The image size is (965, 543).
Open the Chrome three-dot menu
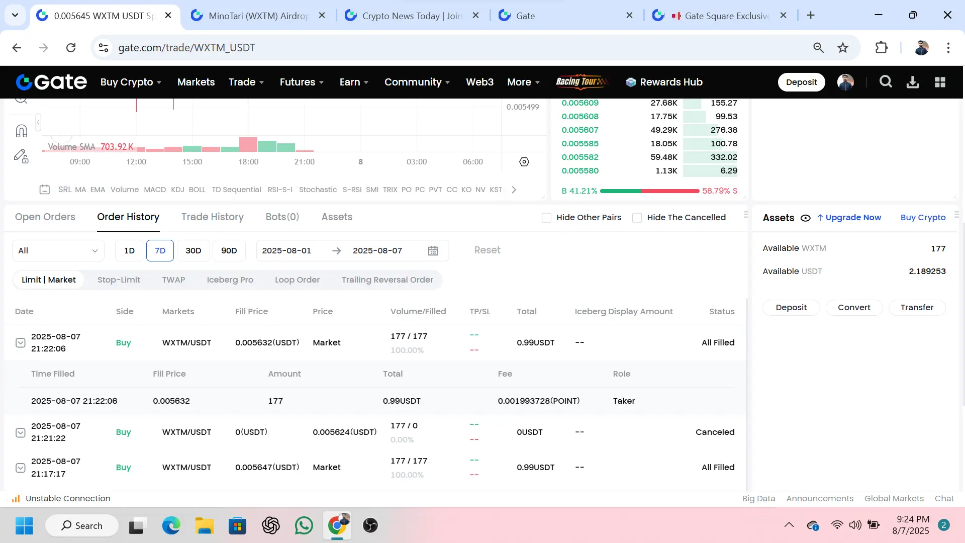point(948,48)
